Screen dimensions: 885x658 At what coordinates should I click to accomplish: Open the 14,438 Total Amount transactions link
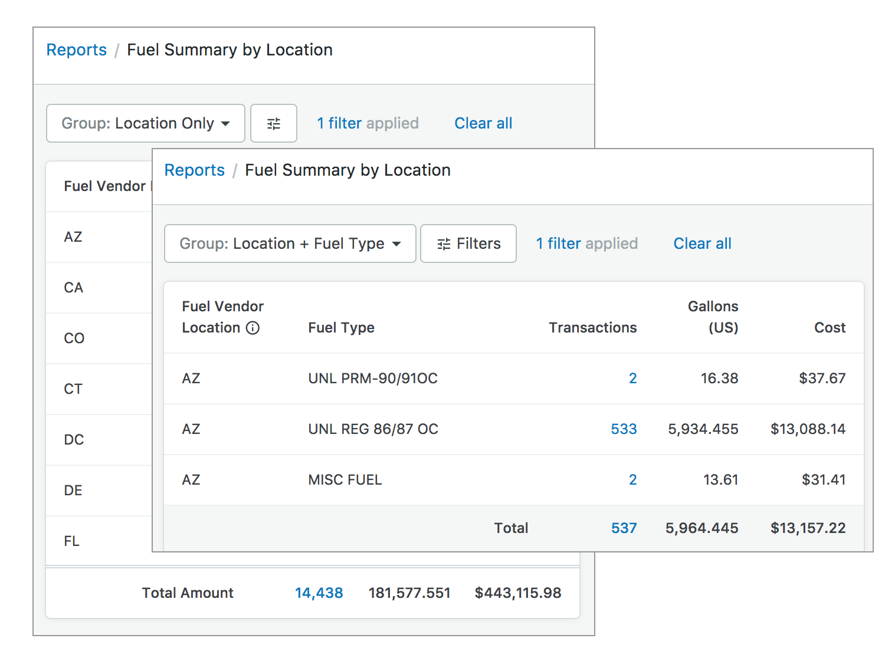coord(319,593)
